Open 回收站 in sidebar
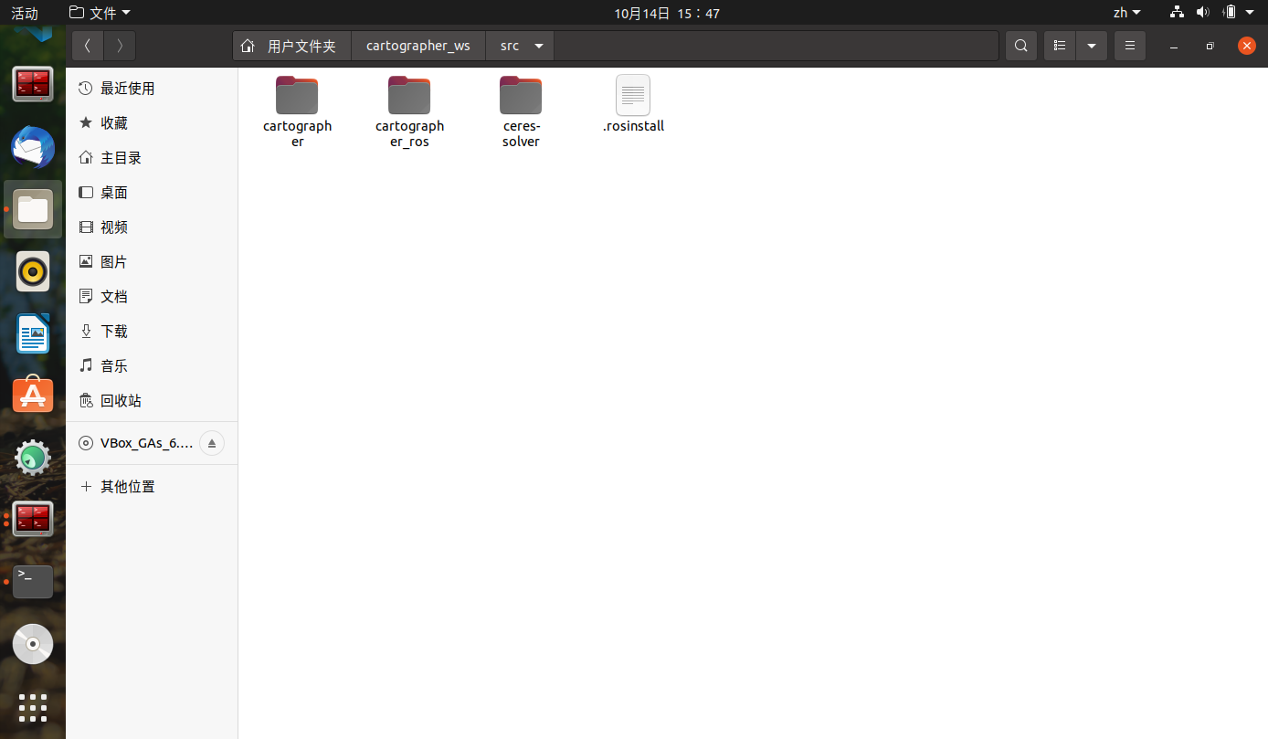 coord(152,400)
